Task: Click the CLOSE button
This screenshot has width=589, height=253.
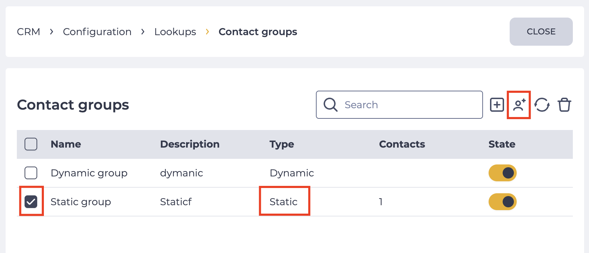Action: [x=541, y=32]
